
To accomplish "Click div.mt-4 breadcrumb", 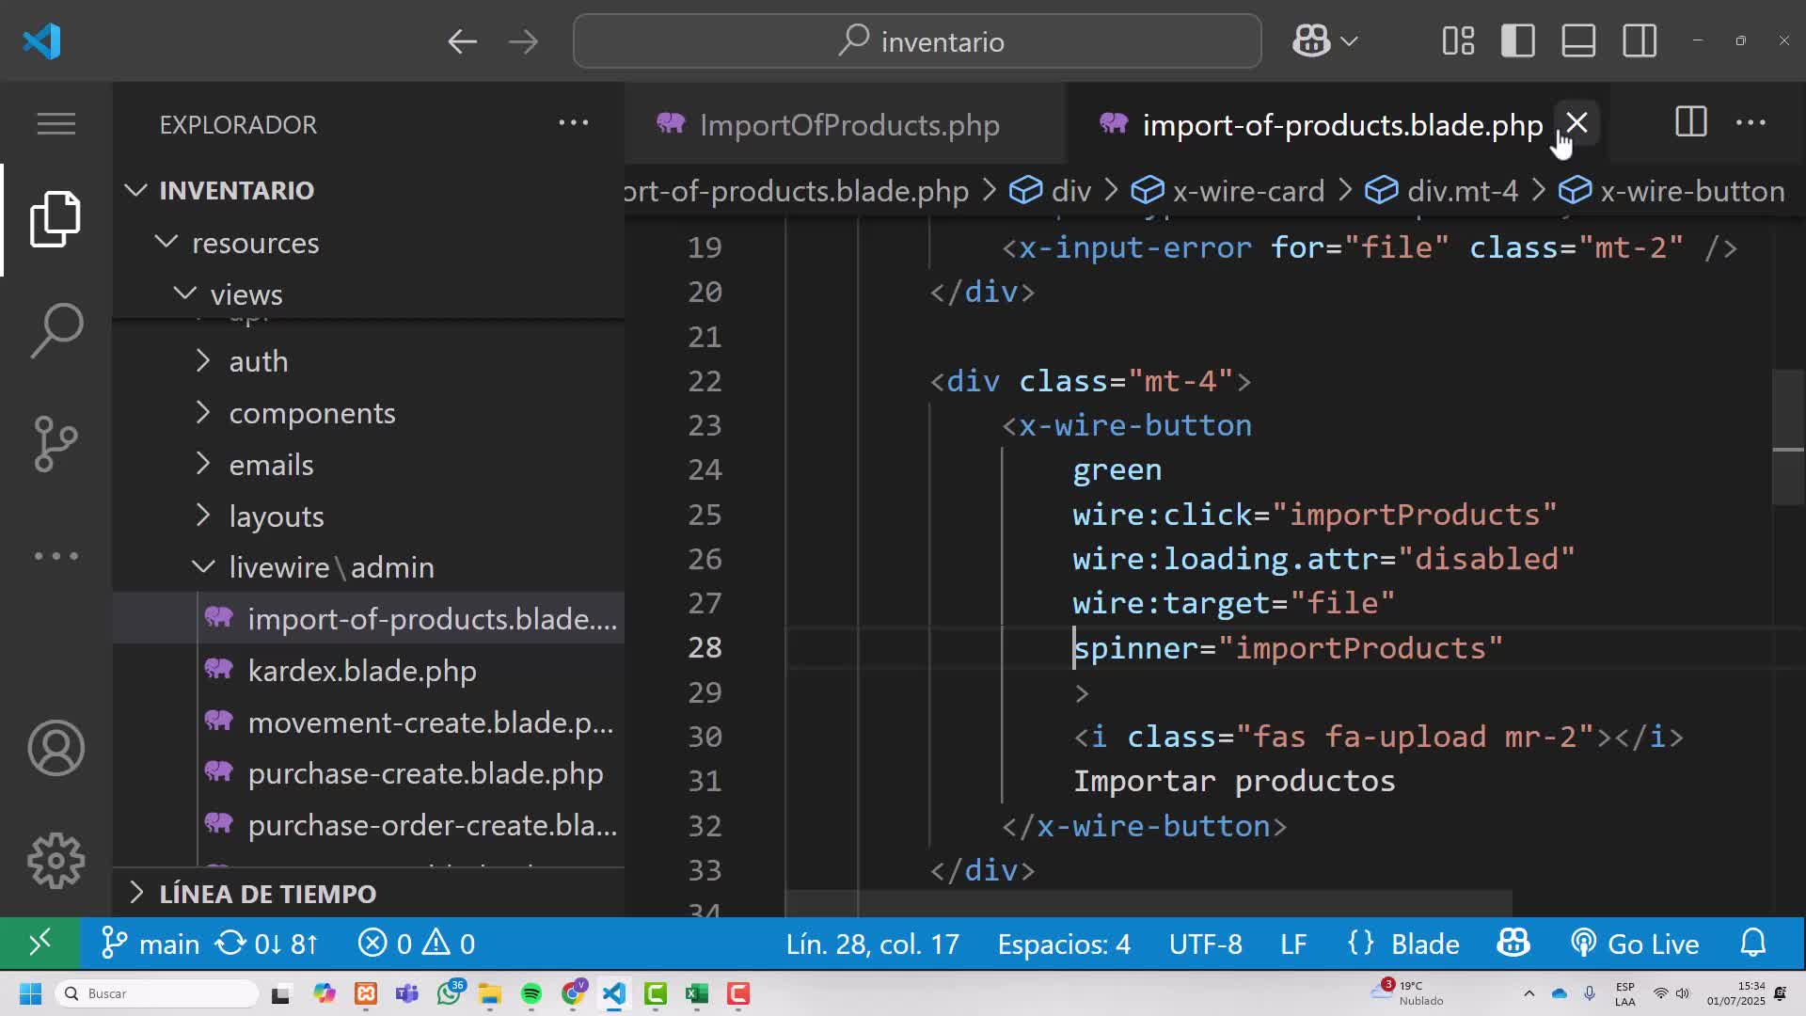I will pyautogui.click(x=1441, y=191).
